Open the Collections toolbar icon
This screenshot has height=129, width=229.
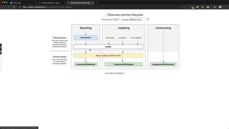(215, 7)
